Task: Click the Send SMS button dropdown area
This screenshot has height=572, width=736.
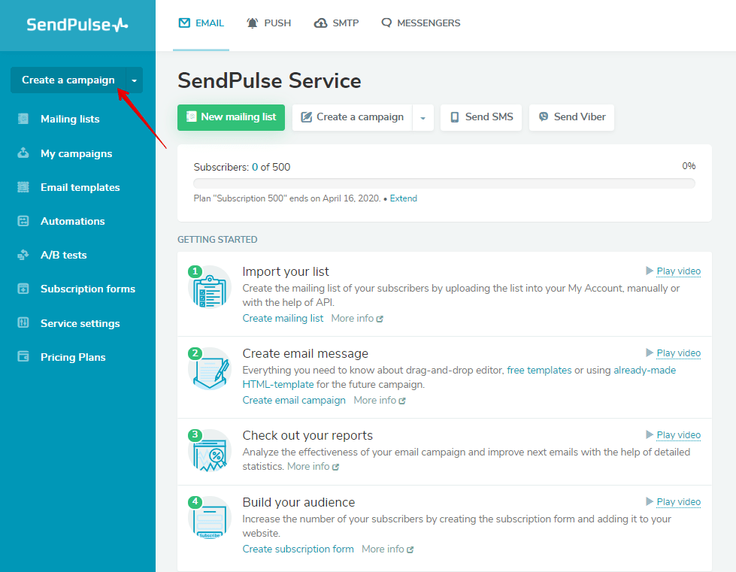Action: point(481,117)
